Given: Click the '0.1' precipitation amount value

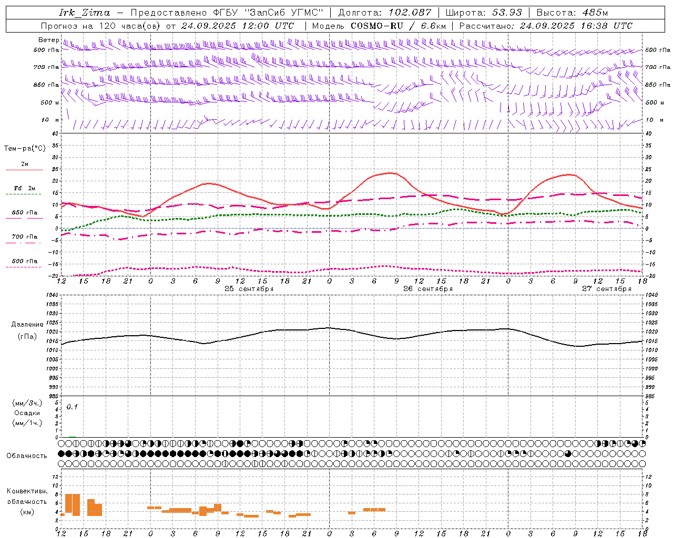Looking at the screenshot, I should pos(72,407).
